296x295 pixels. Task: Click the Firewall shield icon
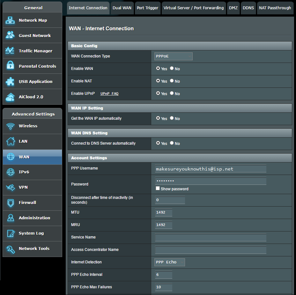[11, 203]
